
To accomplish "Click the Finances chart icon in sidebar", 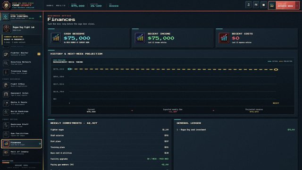I will pos(6,144).
